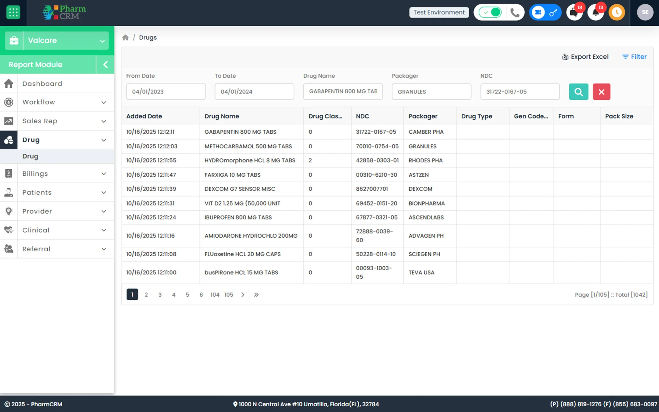
Task: Clear filters with red X button
Action: [x=602, y=92]
